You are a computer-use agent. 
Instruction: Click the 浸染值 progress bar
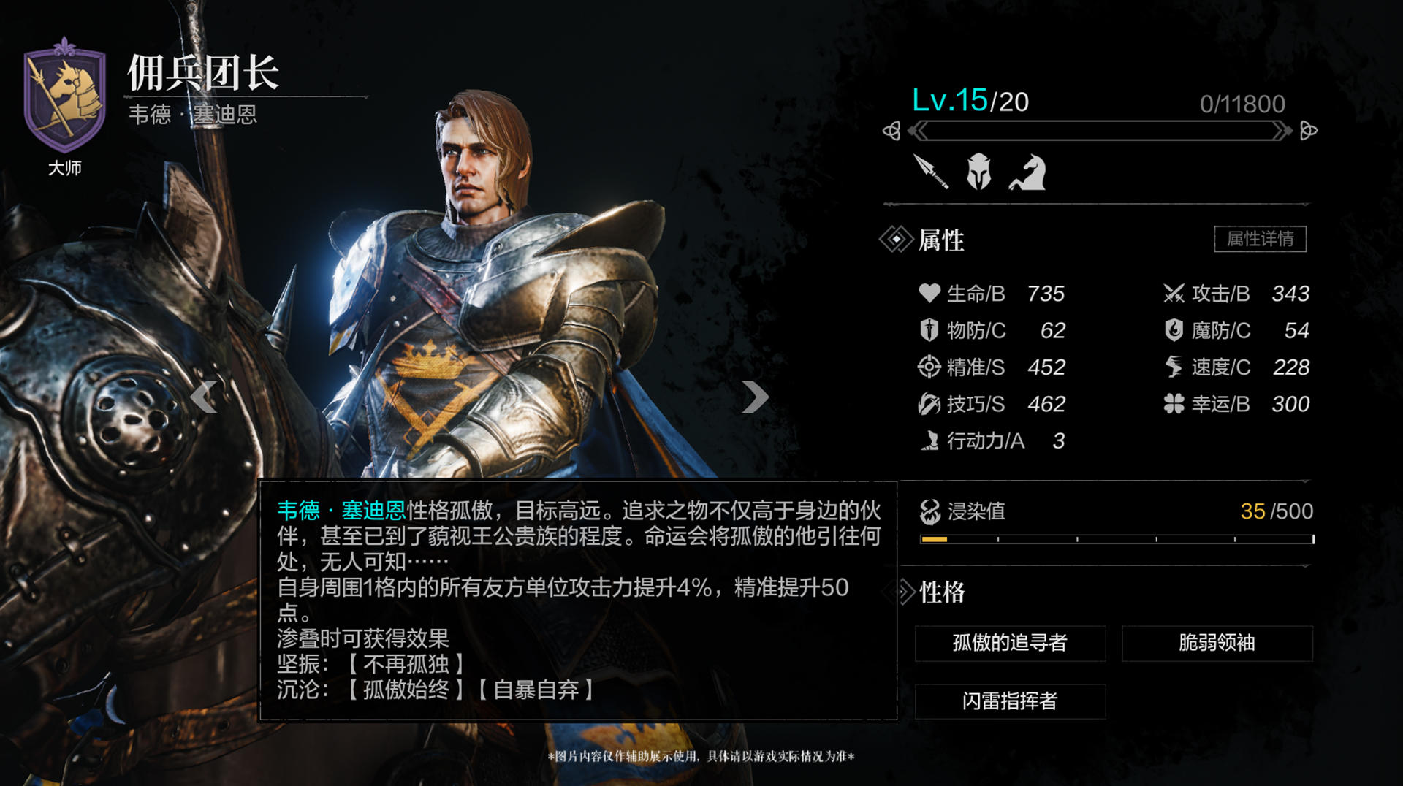click(1117, 539)
